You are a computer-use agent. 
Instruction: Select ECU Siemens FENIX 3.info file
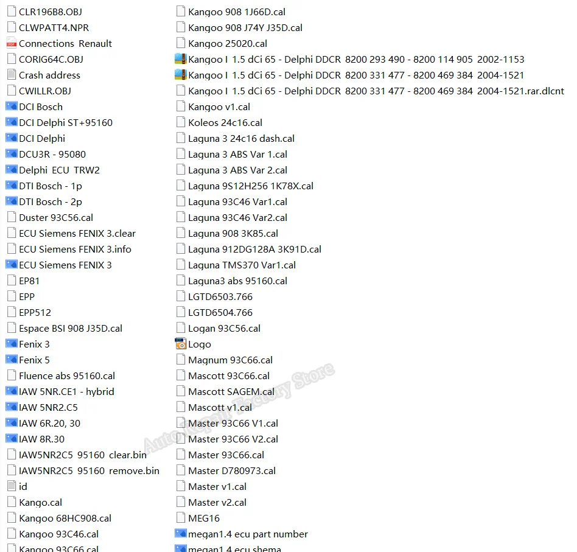point(69,249)
